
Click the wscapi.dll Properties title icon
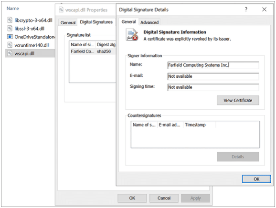point(61,10)
